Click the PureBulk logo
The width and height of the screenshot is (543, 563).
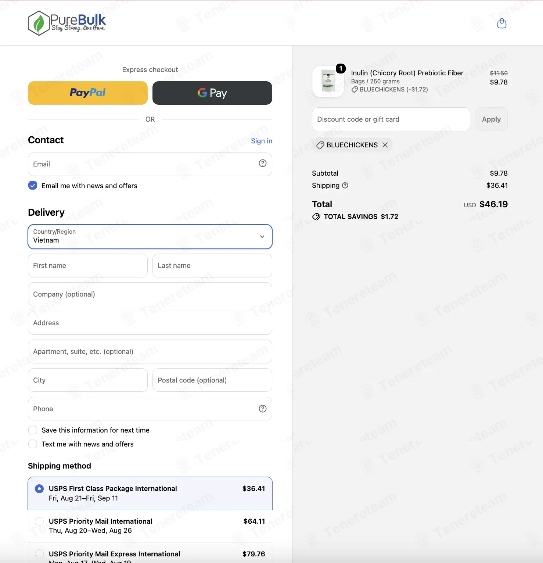(x=67, y=23)
